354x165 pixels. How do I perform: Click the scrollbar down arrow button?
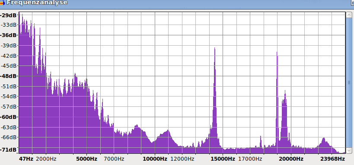coord(349,150)
